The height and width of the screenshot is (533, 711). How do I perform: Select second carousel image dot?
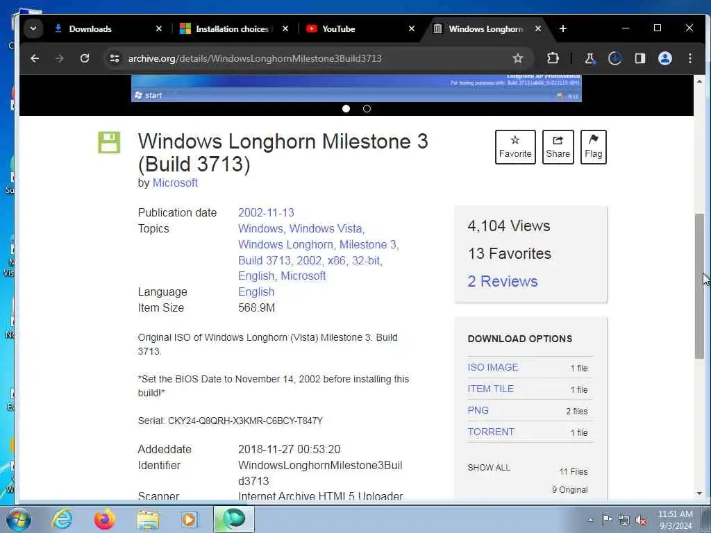click(367, 109)
